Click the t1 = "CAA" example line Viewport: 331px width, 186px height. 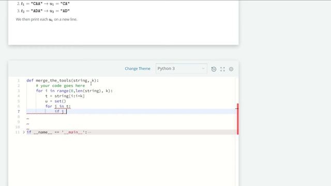pos(43,4)
